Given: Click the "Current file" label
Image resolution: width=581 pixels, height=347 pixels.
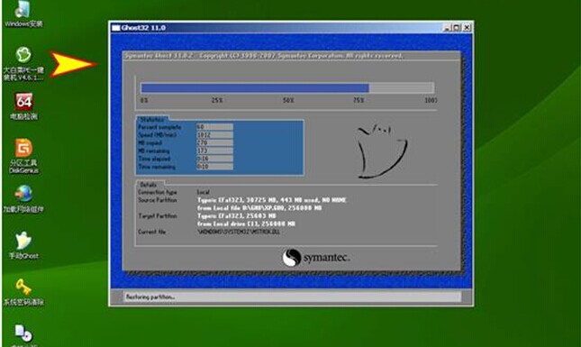Looking at the screenshot, I should tap(152, 232).
